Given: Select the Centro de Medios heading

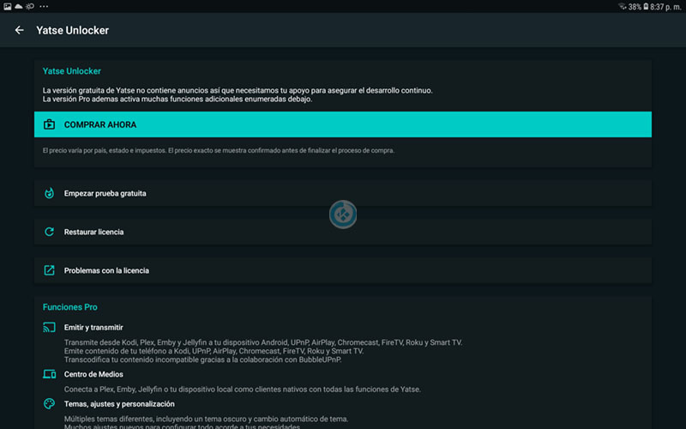Looking at the screenshot, I should coord(93,374).
